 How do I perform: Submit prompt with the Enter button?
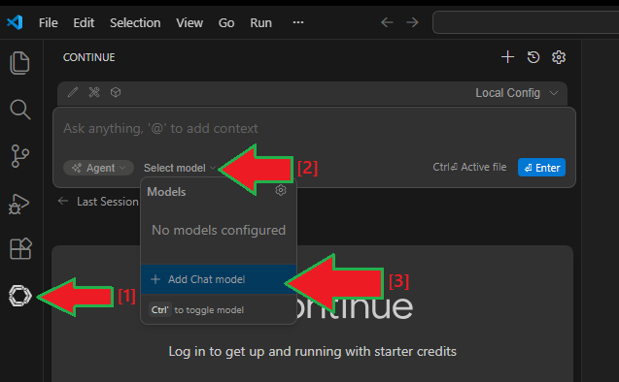click(x=541, y=168)
